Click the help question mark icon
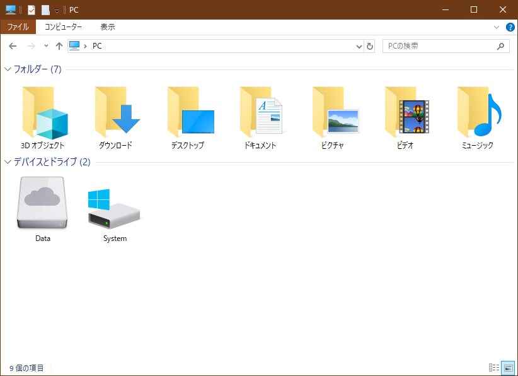The image size is (518, 376). 510,27
